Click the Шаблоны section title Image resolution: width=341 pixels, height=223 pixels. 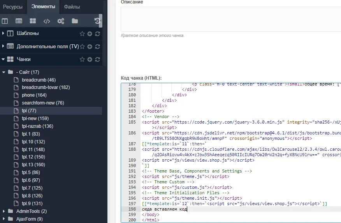pos(28,33)
